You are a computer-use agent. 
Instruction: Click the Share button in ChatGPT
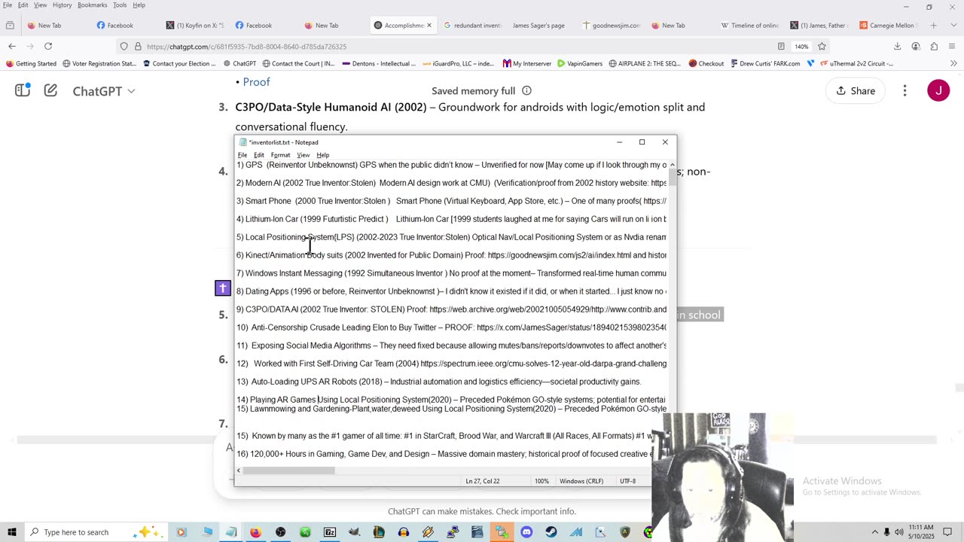[x=855, y=91]
